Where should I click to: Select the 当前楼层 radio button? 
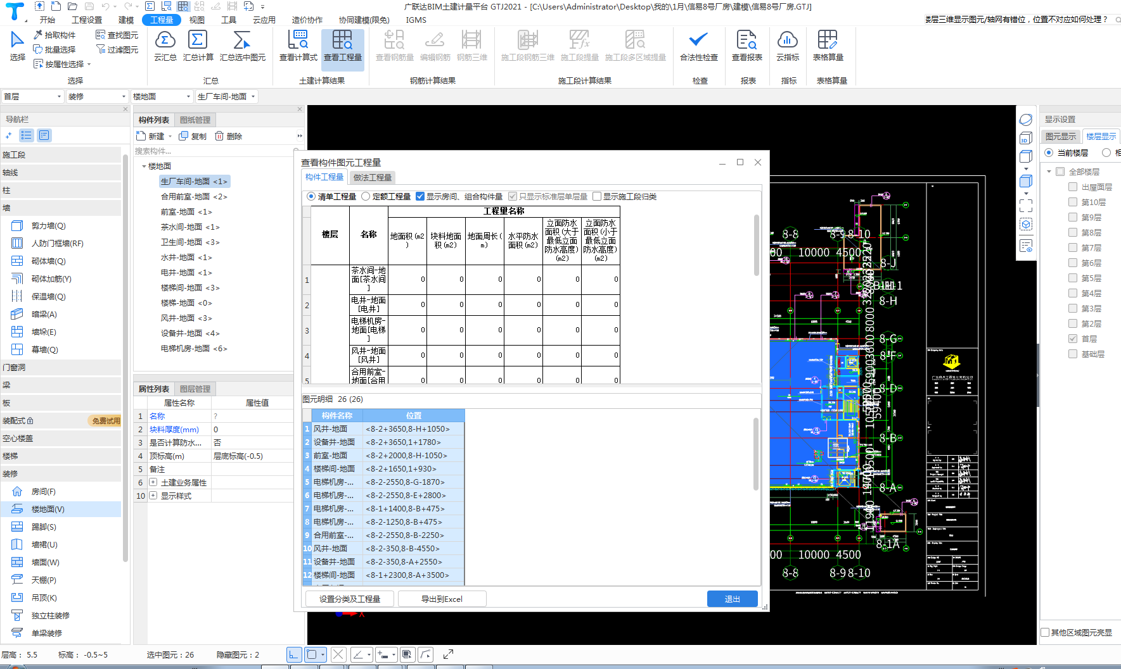click(x=1049, y=153)
